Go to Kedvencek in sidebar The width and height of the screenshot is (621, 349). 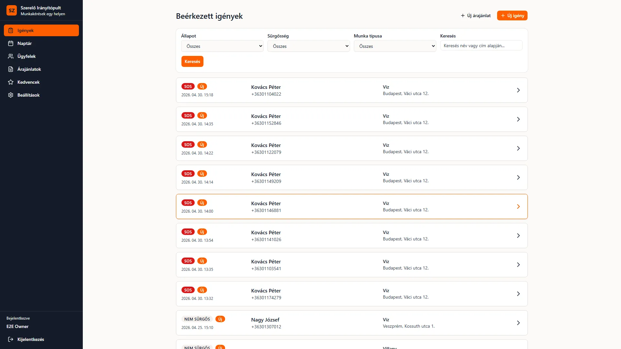click(x=41, y=82)
